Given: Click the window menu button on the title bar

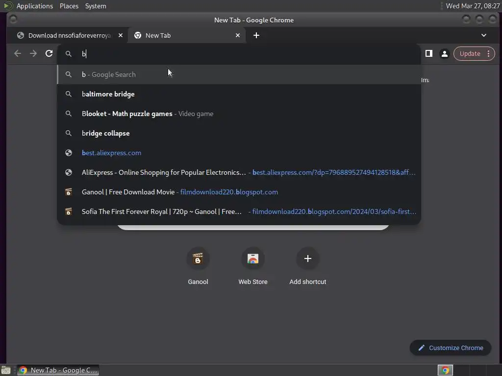Looking at the screenshot, I should pos(13,20).
